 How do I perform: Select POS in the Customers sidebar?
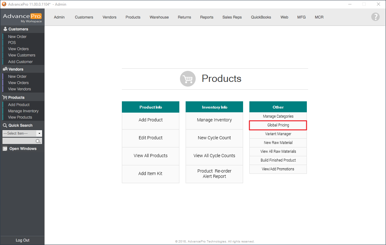click(x=12, y=43)
